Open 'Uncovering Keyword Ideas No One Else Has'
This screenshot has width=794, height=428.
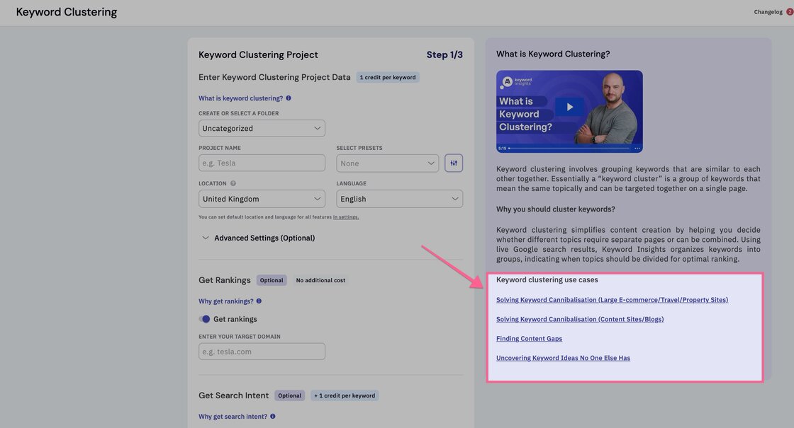[563, 358]
